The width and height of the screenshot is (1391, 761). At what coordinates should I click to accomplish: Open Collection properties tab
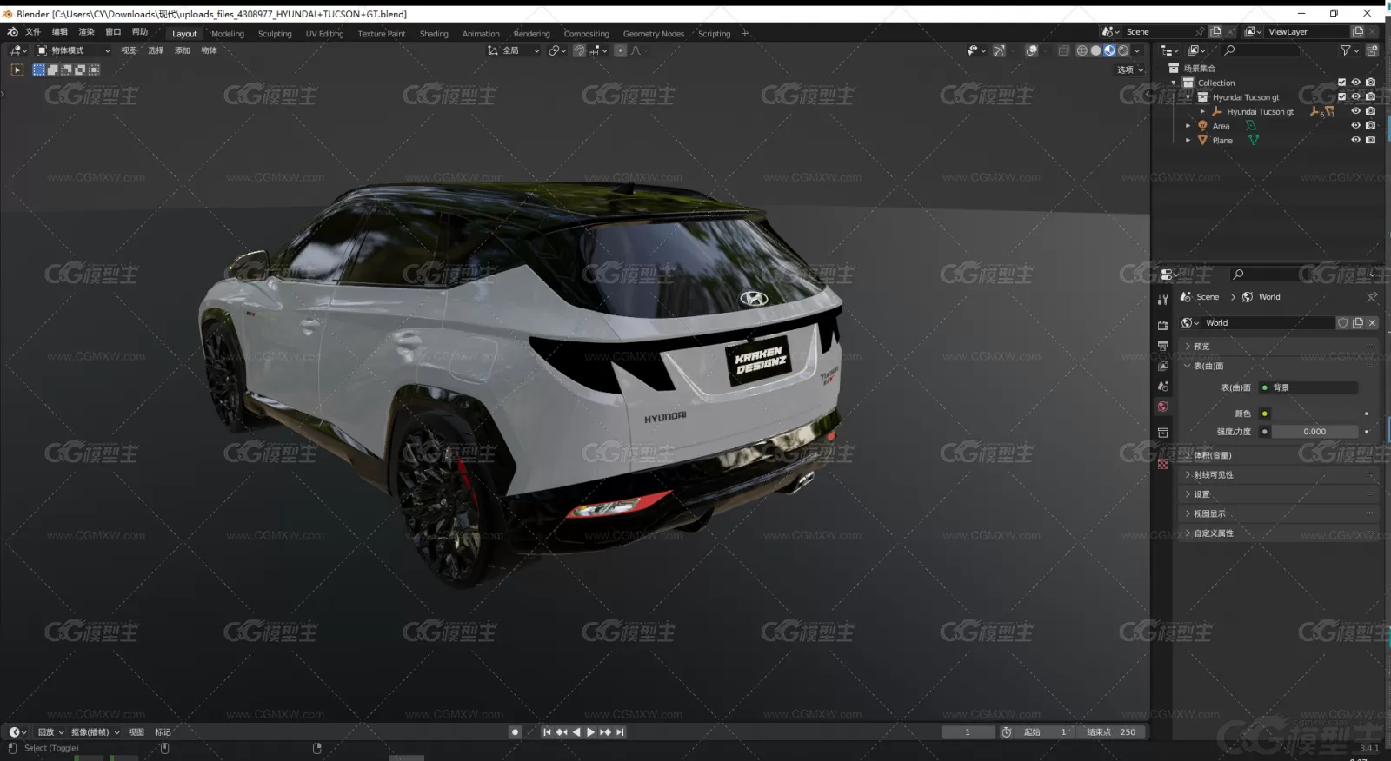click(x=1163, y=433)
